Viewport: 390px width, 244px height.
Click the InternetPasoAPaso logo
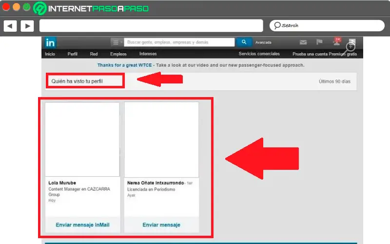tap(91, 8)
